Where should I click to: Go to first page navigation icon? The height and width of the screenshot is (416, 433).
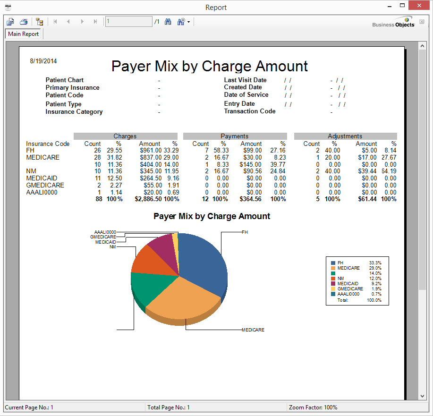55,22
